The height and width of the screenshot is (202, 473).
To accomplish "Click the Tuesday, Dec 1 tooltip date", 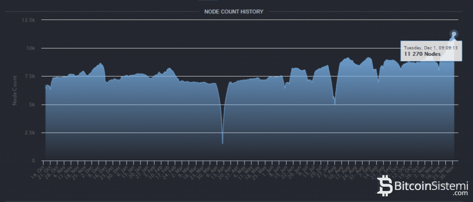I will pyautogui.click(x=431, y=48).
